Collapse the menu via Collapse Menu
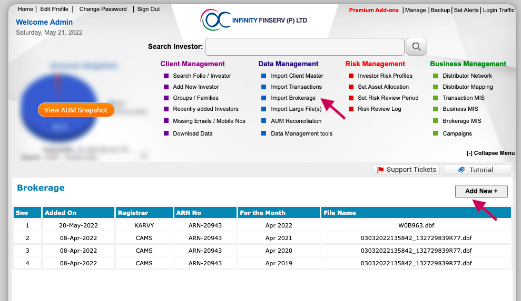 tap(490, 153)
